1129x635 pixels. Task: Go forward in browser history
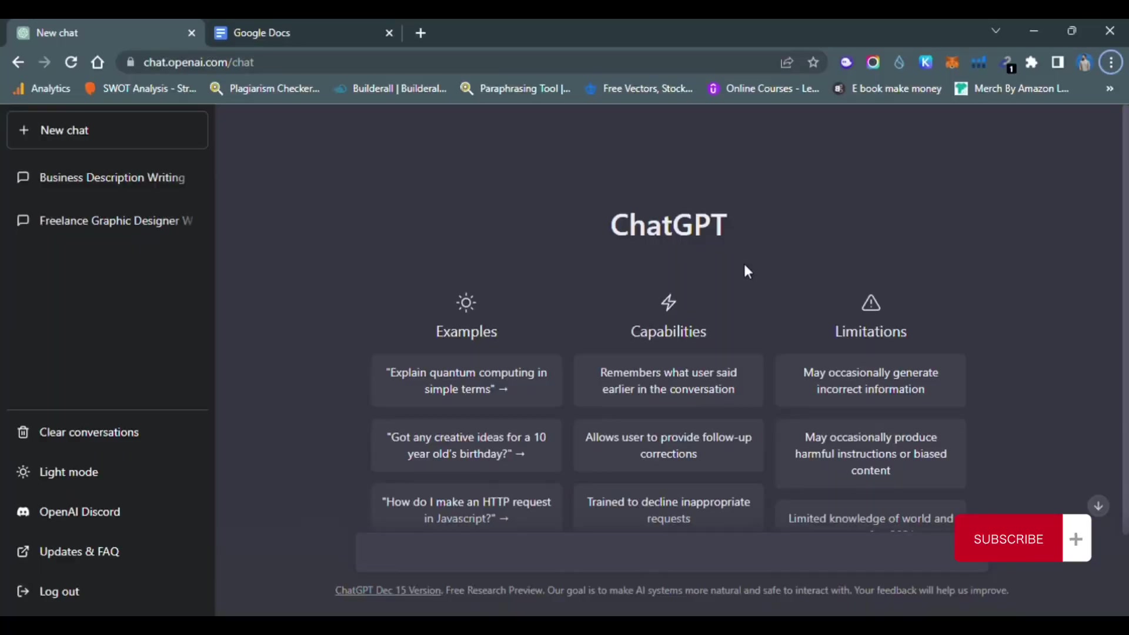(45, 62)
